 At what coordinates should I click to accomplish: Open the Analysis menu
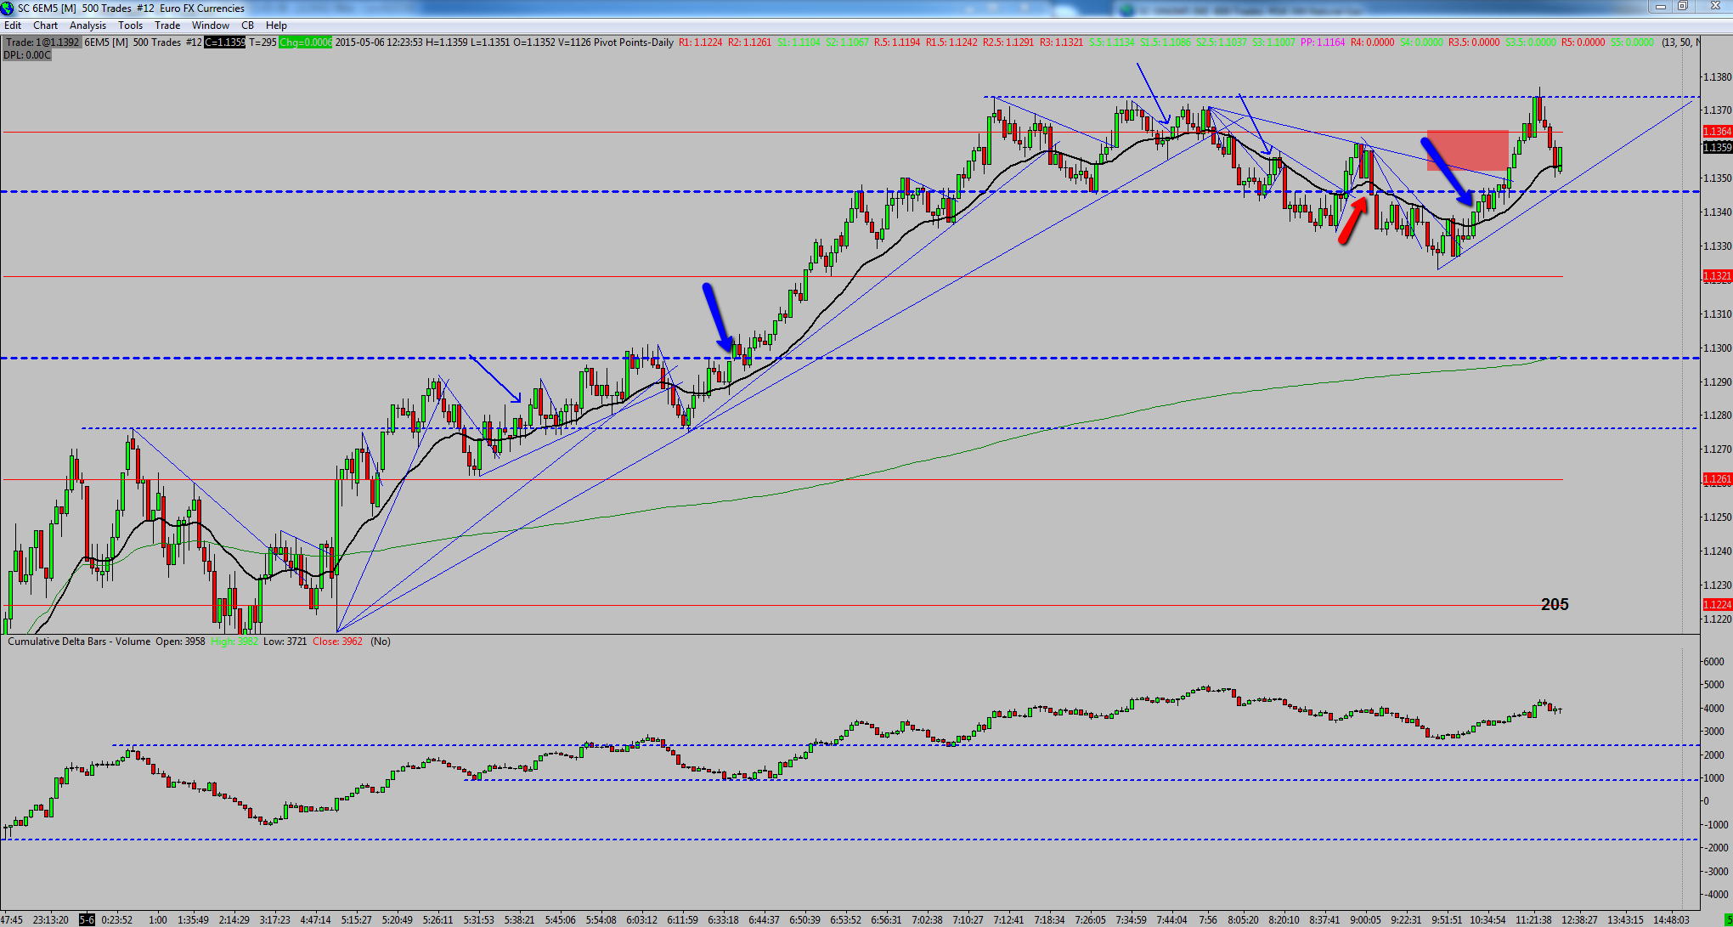[x=87, y=25]
